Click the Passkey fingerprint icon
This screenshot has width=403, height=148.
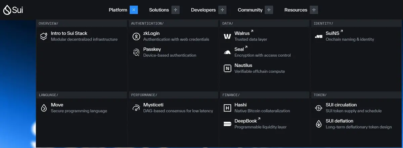click(x=136, y=53)
